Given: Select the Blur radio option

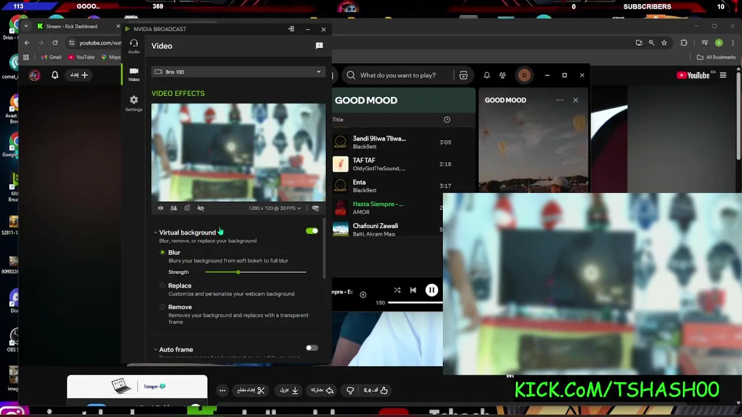Looking at the screenshot, I should [x=162, y=253].
